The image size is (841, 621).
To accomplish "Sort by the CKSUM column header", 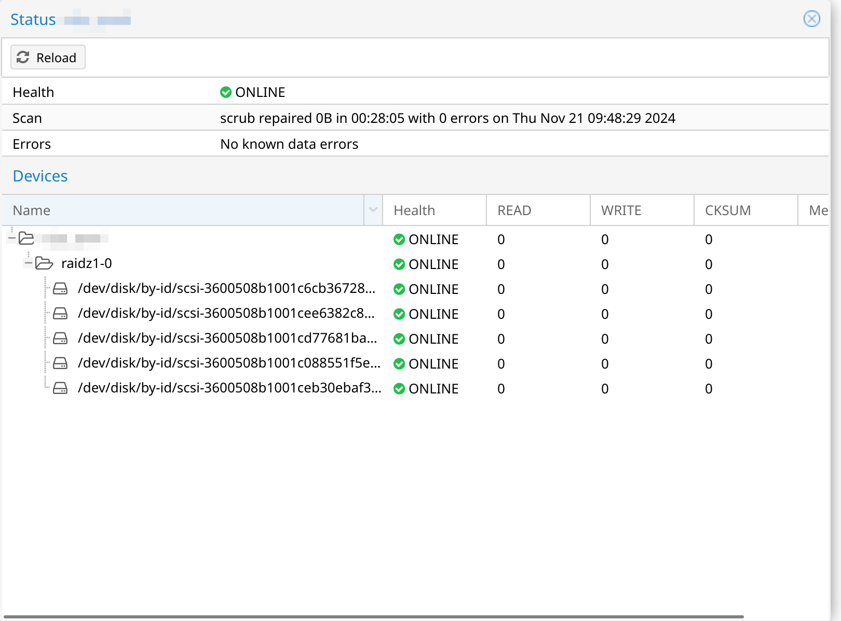I will pyautogui.click(x=745, y=210).
